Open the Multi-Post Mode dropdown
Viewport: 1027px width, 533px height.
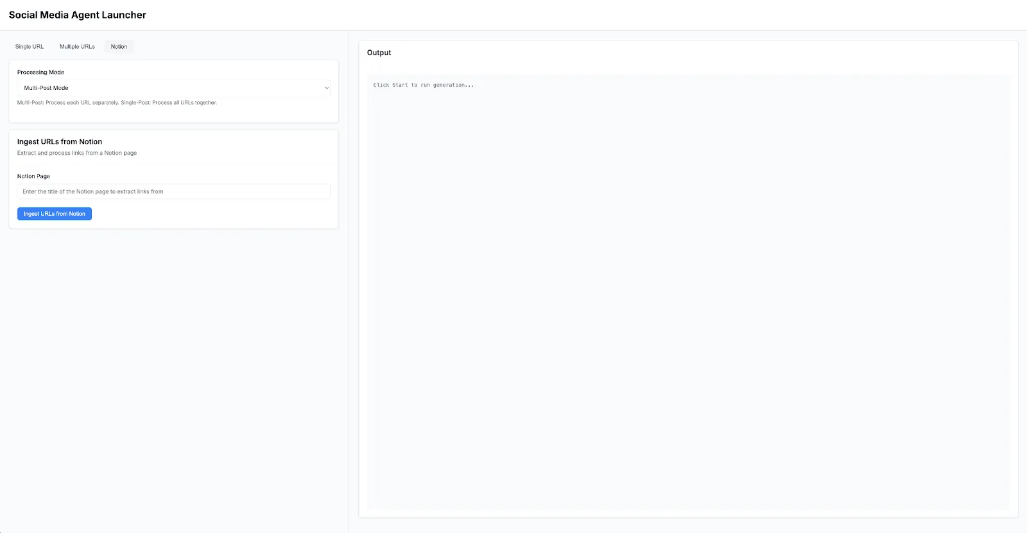point(173,88)
